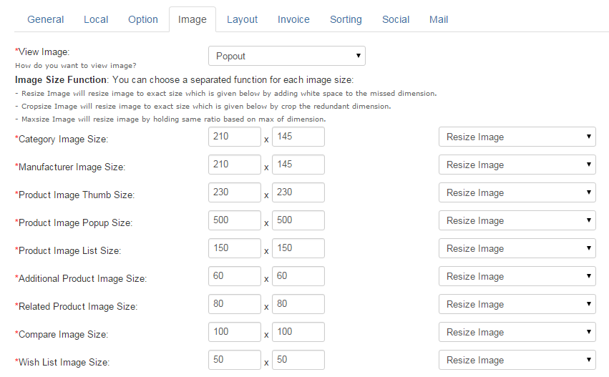The height and width of the screenshot is (377, 609).
Task: Click the Product Image List height field
Action: coord(298,248)
